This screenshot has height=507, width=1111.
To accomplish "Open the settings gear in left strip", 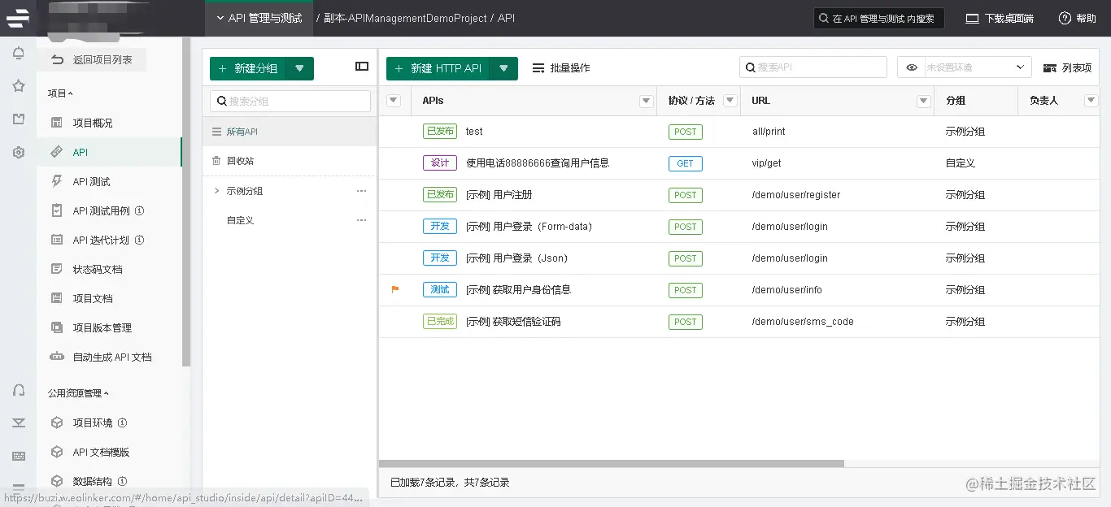I will pyautogui.click(x=18, y=152).
